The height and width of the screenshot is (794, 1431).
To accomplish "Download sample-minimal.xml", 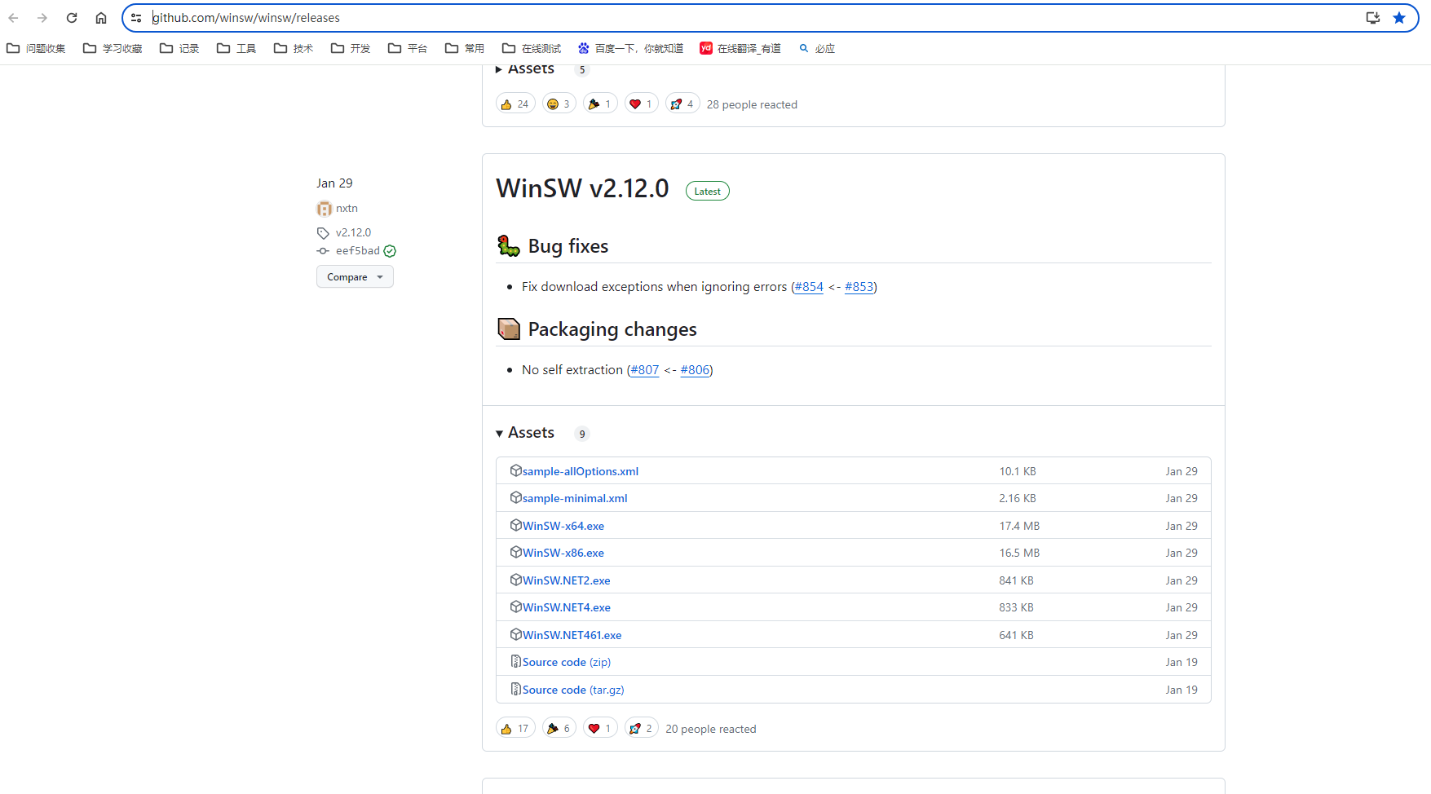I will (x=575, y=498).
